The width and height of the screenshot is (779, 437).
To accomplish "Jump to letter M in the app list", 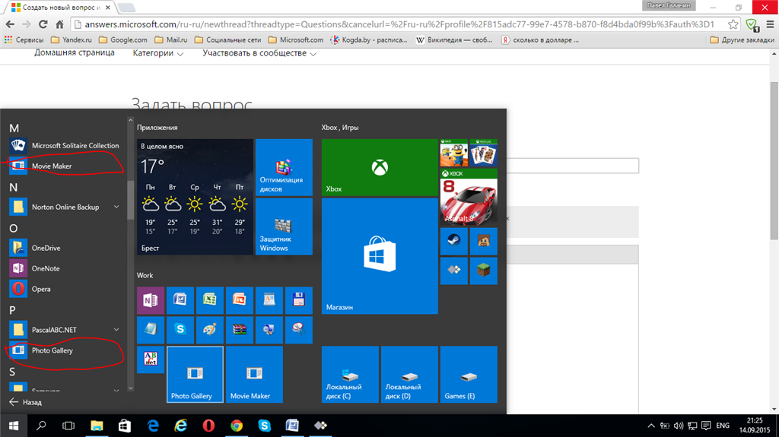I will pos(14,128).
